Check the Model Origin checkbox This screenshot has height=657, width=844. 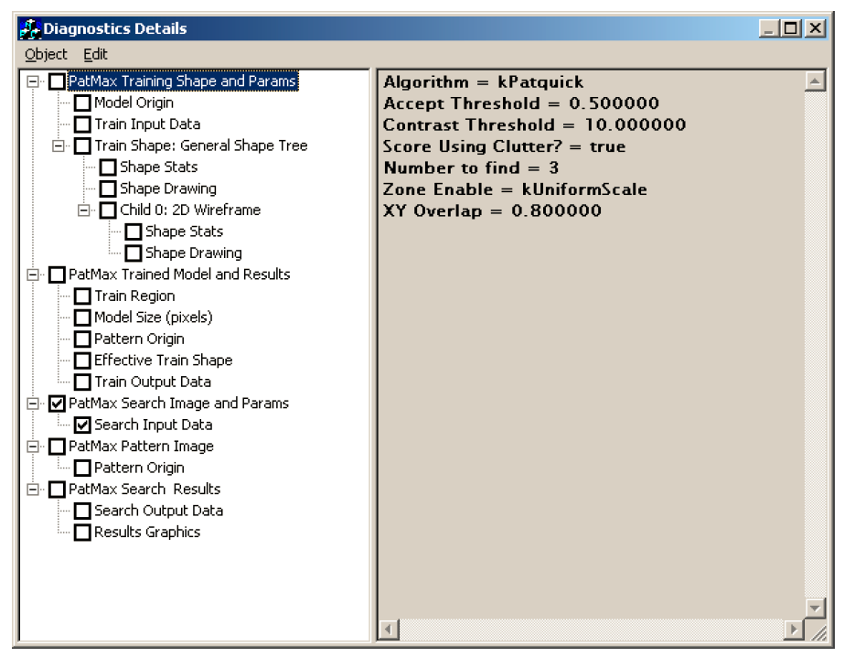(82, 103)
